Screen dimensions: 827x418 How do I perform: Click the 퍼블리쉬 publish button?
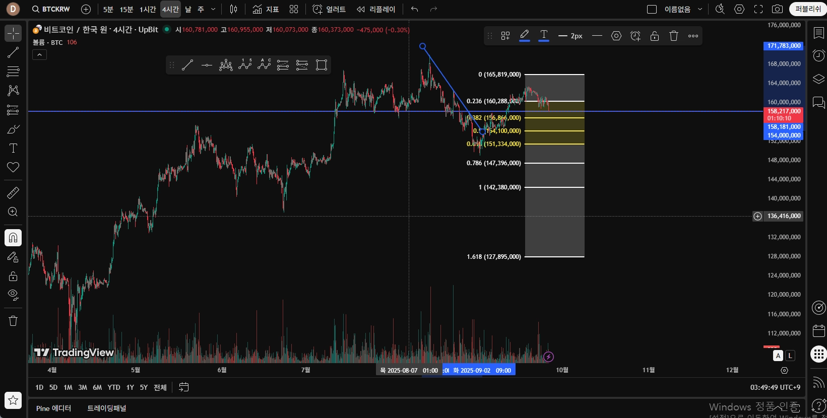[x=808, y=9]
